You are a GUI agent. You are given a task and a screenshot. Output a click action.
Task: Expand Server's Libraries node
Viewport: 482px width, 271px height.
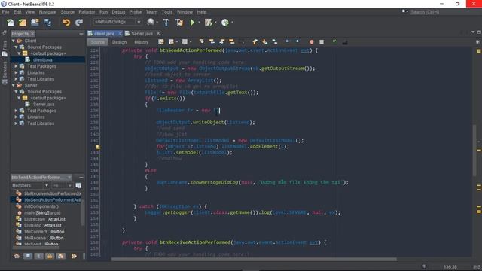pyautogui.click(x=16, y=117)
